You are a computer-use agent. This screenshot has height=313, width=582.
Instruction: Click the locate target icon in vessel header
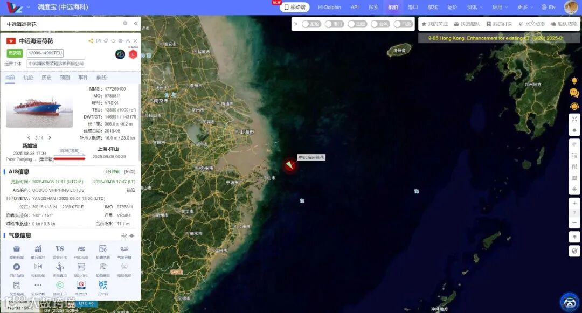[x=120, y=41]
